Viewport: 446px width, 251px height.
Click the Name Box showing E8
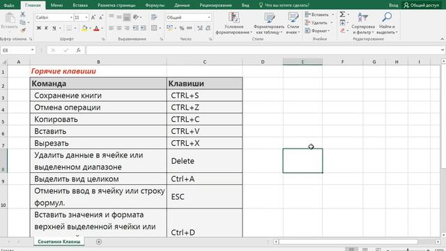[17, 50]
